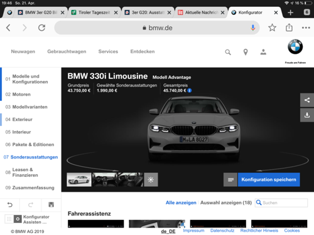Click the download icon beside the car image
Viewport: 314px width, 235px height.
[307, 115]
